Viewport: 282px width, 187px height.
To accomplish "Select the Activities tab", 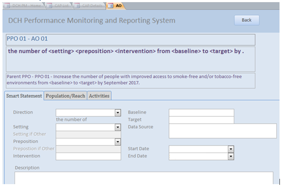I will 99,96.
